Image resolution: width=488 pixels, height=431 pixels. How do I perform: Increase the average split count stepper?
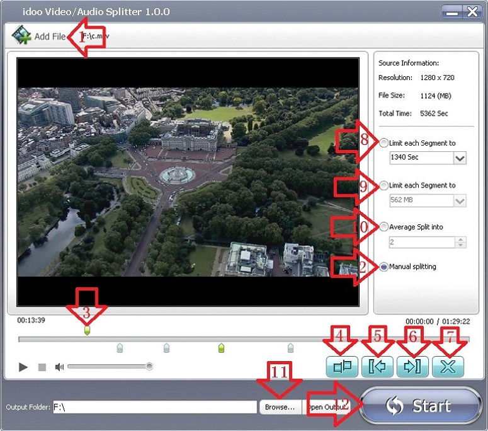click(460, 239)
